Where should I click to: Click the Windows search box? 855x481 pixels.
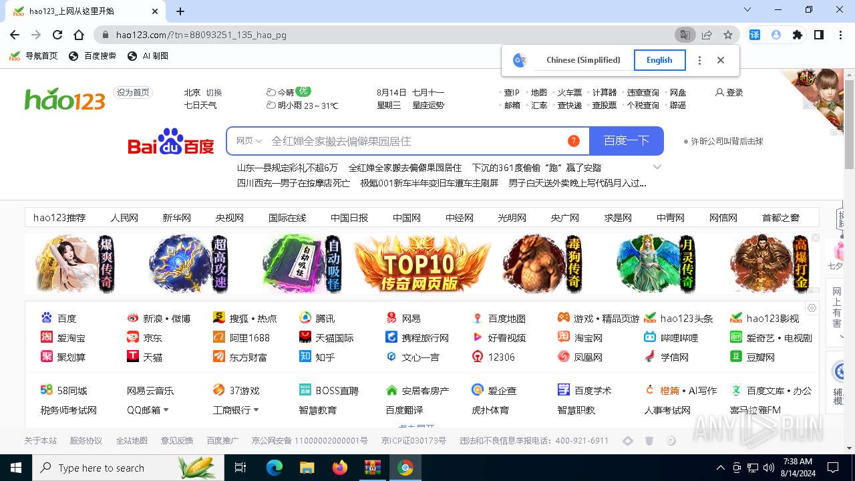(128, 468)
